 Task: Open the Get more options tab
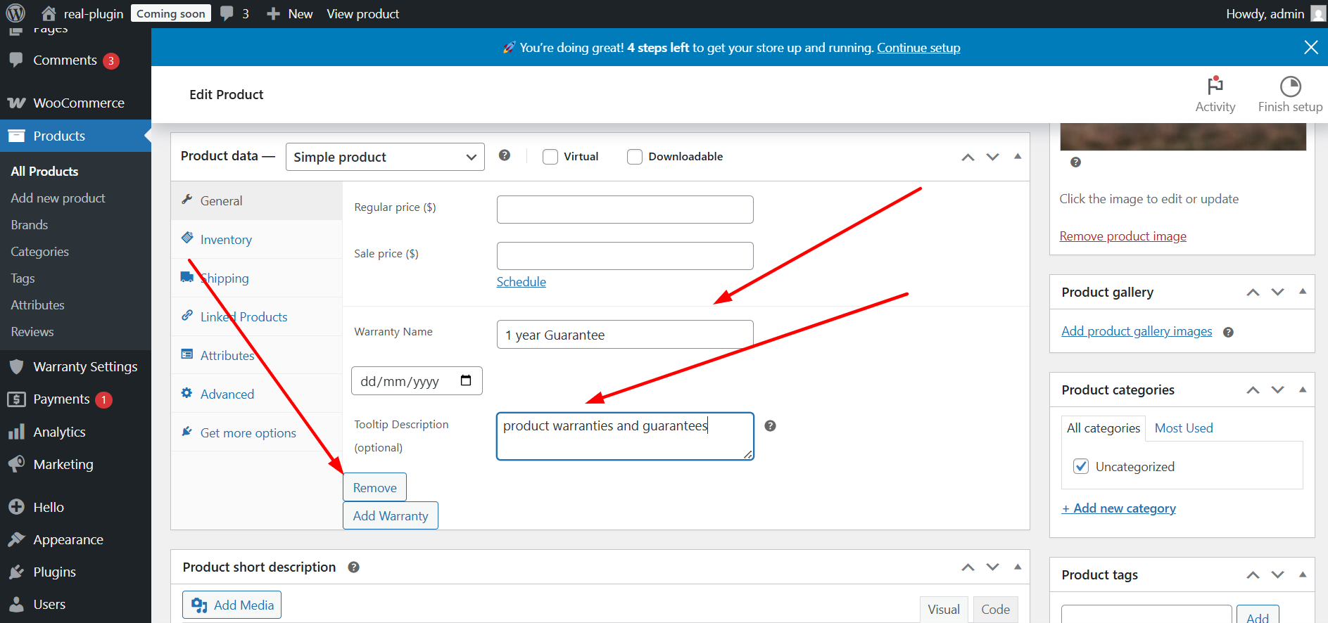[257, 432]
